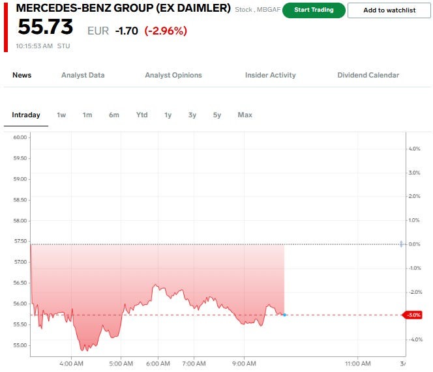This screenshot has width=433, height=372.
Task: Select the 5y chart range
Action: [217, 115]
